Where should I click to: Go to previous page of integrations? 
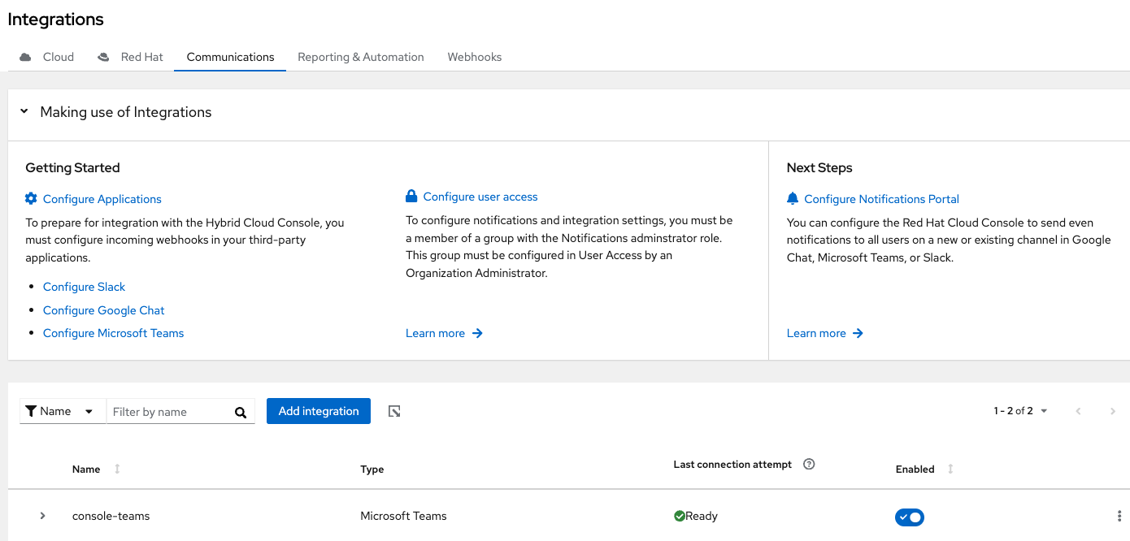[x=1079, y=411]
